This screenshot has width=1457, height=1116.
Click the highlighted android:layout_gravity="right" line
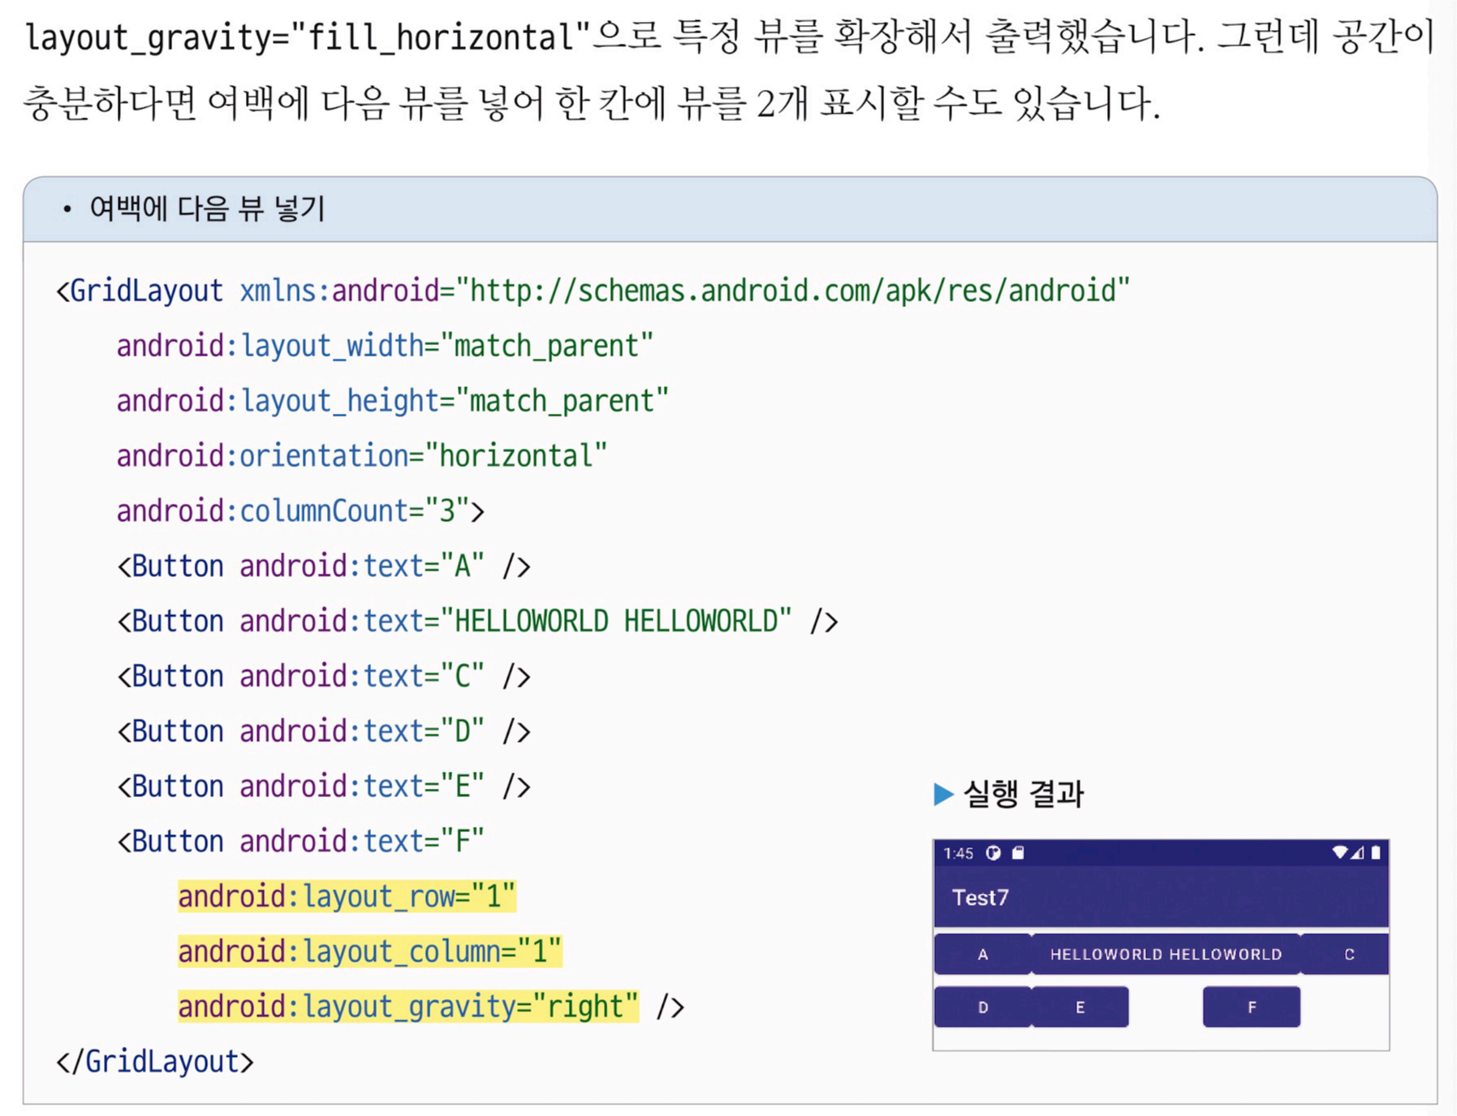(x=408, y=1007)
